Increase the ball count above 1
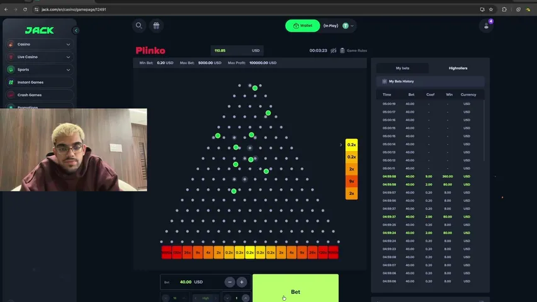Viewport: 537px width, 302px height. click(x=246, y=298)
